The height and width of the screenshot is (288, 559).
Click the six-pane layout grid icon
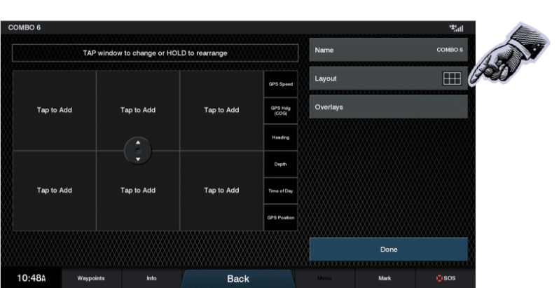pos(452,78)
